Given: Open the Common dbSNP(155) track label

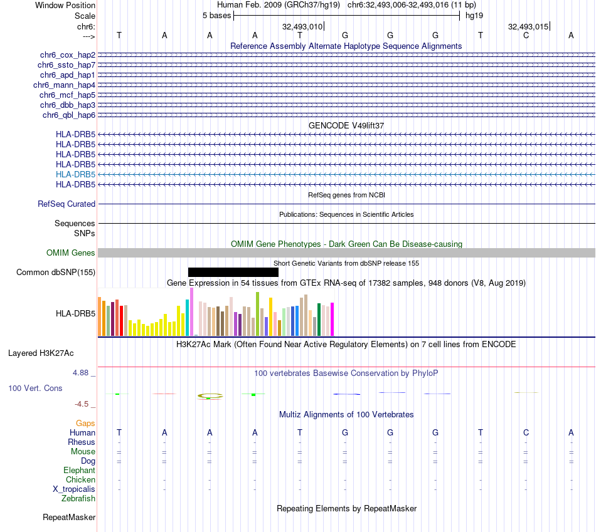Looking at the screenshot, I should pos(56,272).
